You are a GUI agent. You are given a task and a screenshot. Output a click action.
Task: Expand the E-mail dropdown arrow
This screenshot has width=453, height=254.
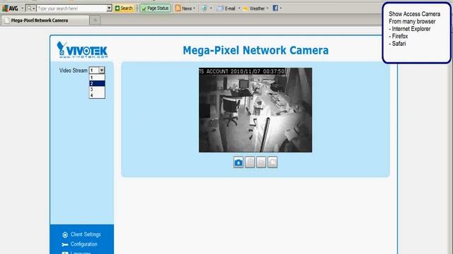click(239, 8)
